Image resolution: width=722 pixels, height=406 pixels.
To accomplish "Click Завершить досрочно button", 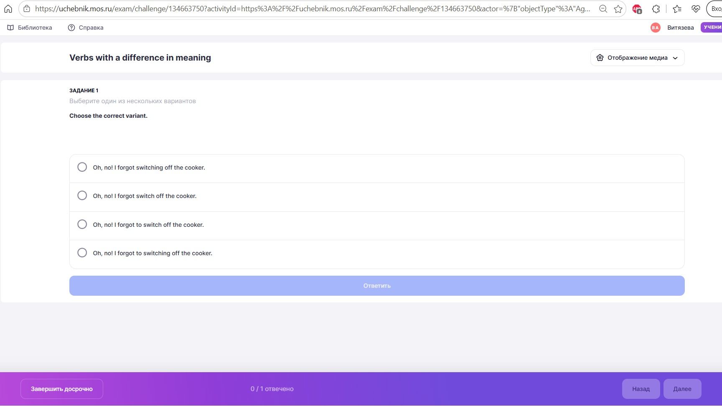I will click(62, 389).
